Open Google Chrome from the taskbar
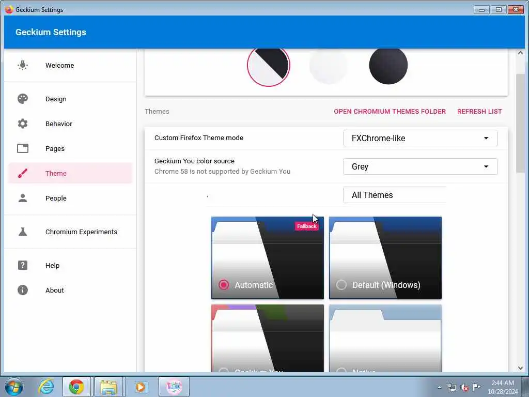The height and width of the screenshot is (397, 529). coord(76,387)
